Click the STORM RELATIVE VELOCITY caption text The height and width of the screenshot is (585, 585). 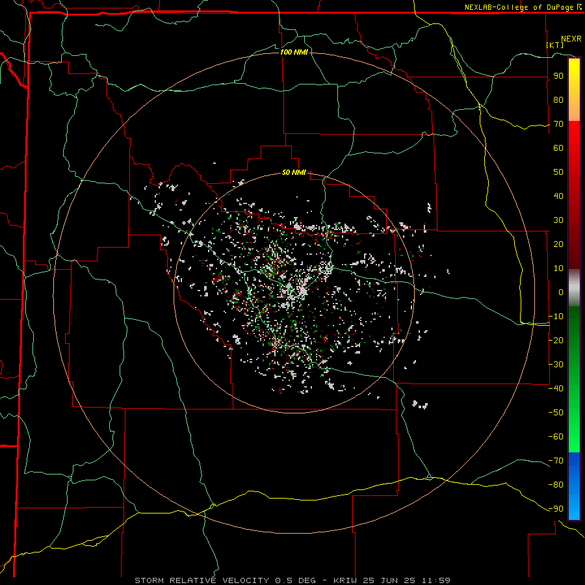click(x=292, y=580)
